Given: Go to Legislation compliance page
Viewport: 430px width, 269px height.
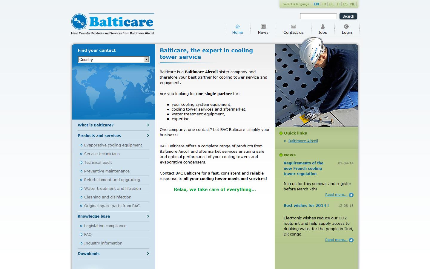Looking at the screenshot, I should click(x=105, y=226).
